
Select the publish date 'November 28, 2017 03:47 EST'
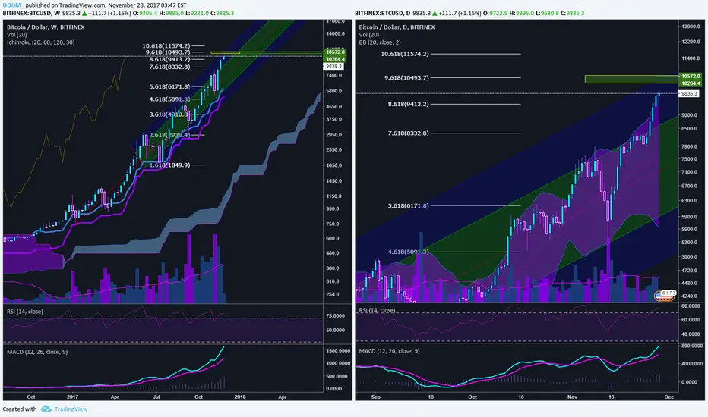click(147, 5)
